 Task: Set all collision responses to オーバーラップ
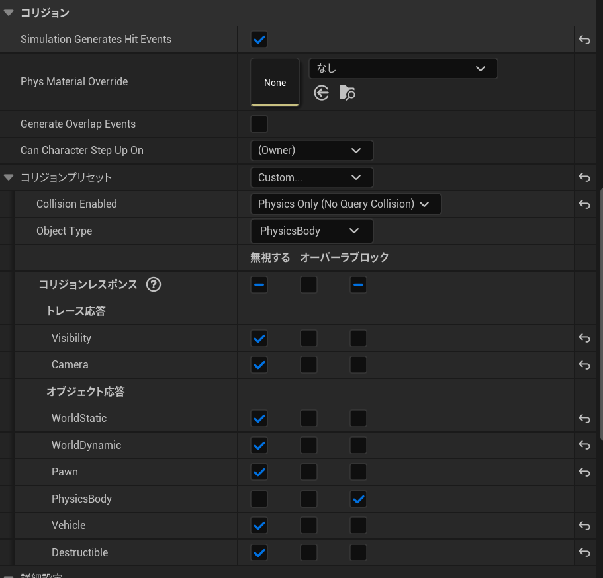(x=308, y=285)
